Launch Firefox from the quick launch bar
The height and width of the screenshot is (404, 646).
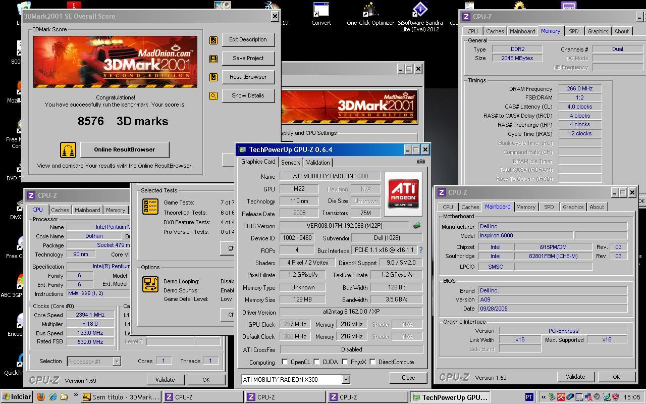(x=41, y=397)
